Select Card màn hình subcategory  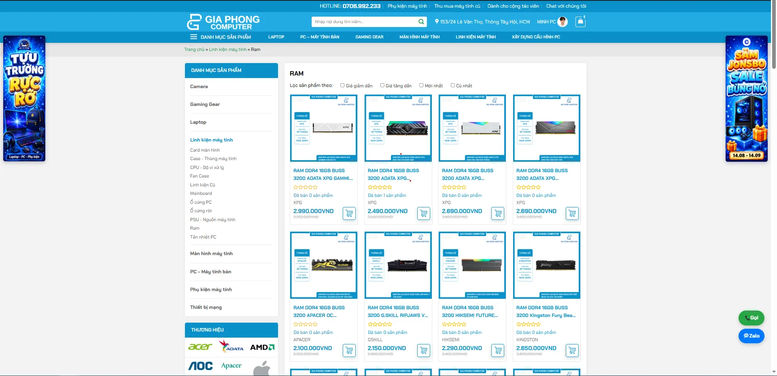tap(205, 150)
